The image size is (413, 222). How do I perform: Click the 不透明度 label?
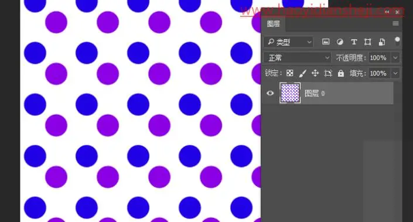tap(351, 57)
